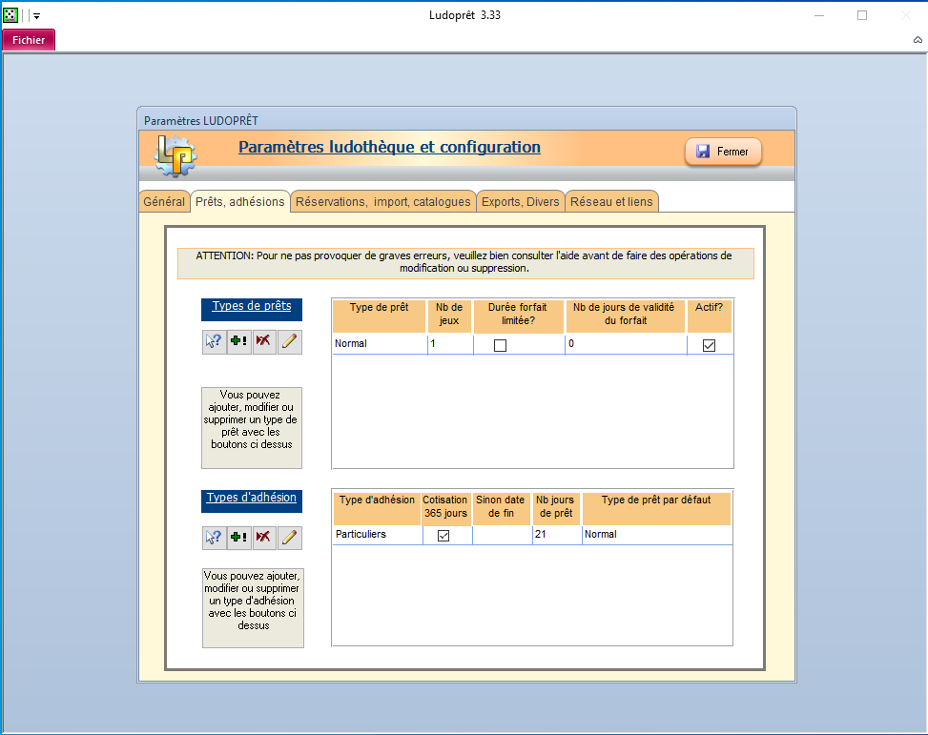Open the Quick Access Toolbar customize dropdown
Image resolution: width=928 pixels, height=735 pixels.
tap(36, 16)
